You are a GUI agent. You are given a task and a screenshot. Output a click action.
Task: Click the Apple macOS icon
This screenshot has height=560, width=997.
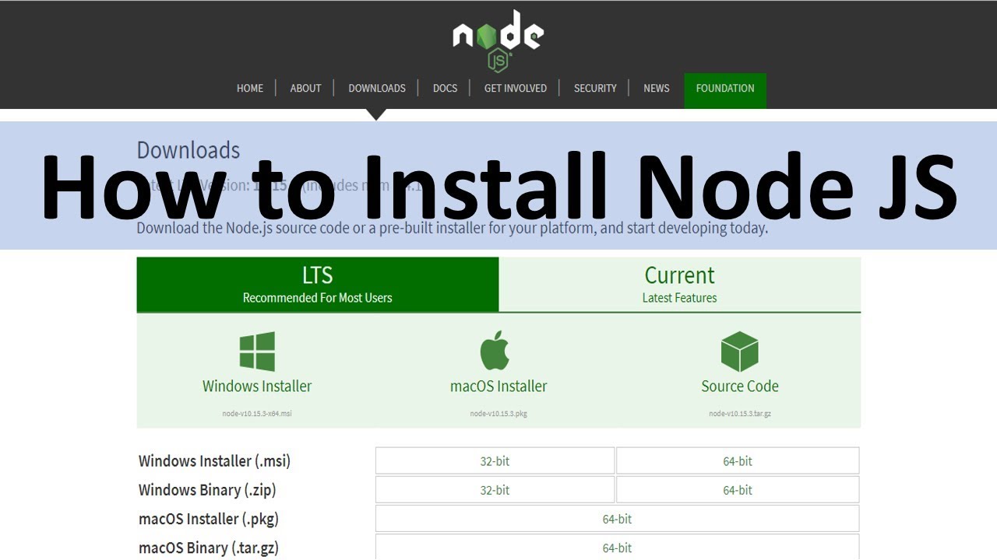(x=495, y=350)
